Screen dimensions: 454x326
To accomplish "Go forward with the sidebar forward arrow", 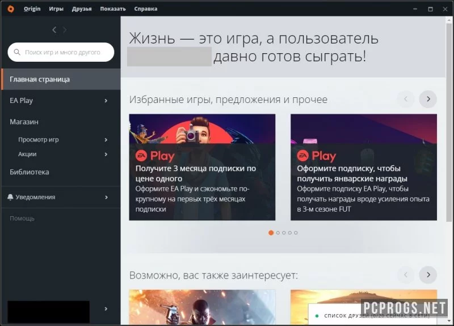I will (65, 30).
